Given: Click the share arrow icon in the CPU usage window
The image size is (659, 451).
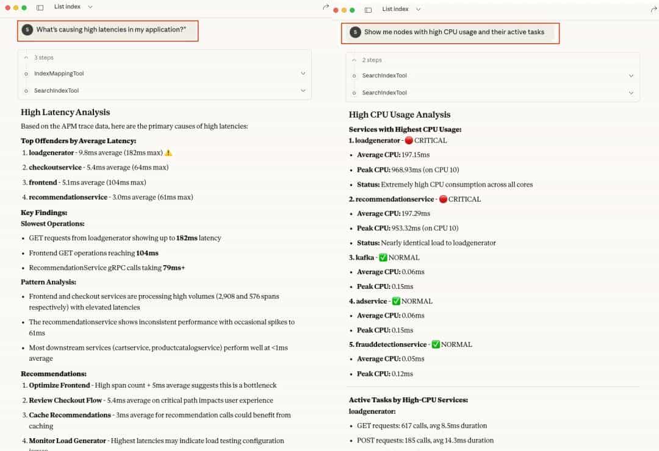Looking at the screenshot, I should (654, 10).
